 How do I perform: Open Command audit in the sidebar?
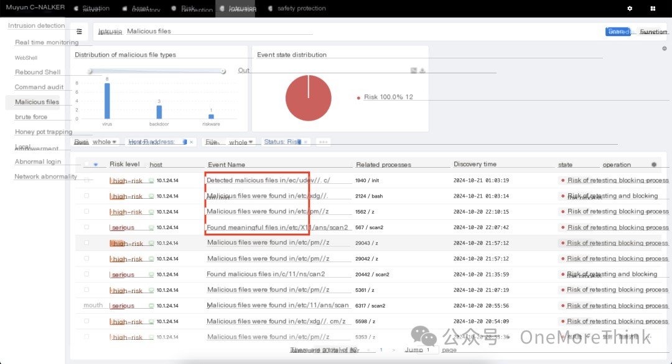(x=39, y=87)
